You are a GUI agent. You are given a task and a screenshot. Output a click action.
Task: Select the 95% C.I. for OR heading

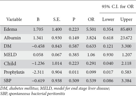118,7
